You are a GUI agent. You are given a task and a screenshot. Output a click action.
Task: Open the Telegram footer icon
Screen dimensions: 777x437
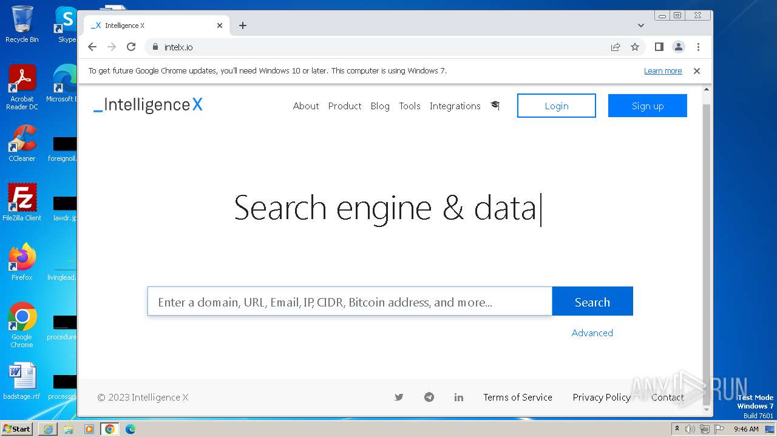tap(429, 398)
